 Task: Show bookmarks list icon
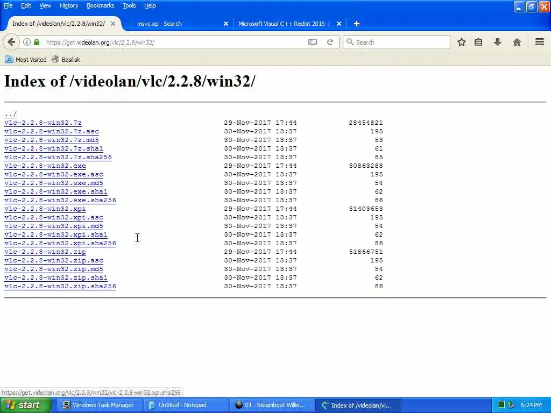click(478, 42)
